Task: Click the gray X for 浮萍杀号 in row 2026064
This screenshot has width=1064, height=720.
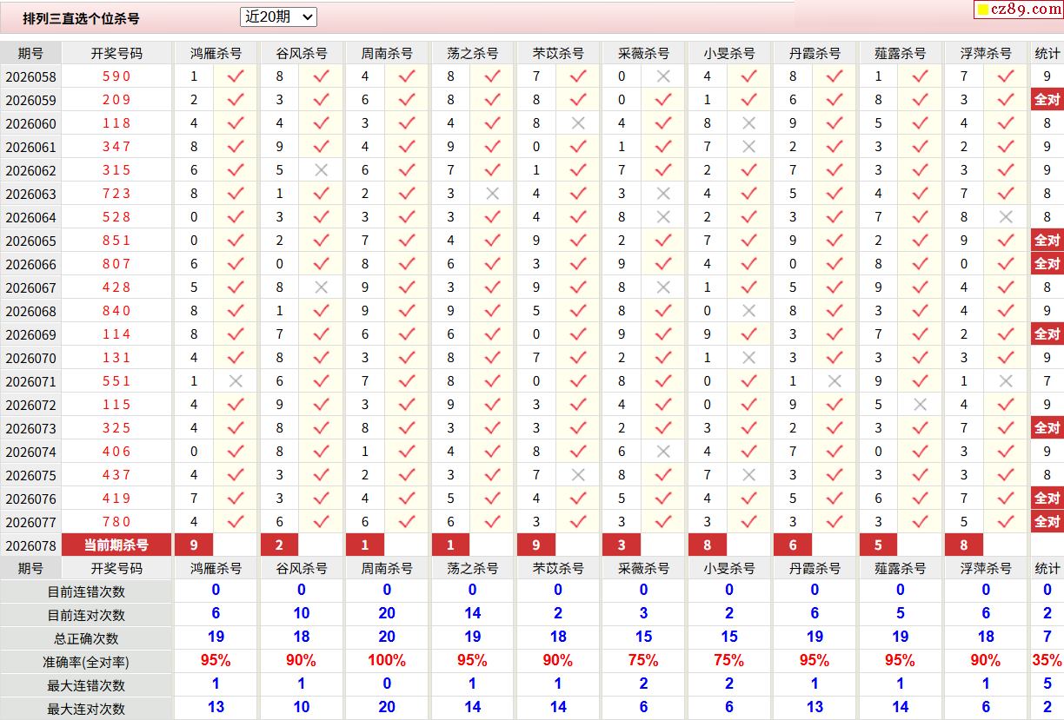Action: (x=1006, y=217)
